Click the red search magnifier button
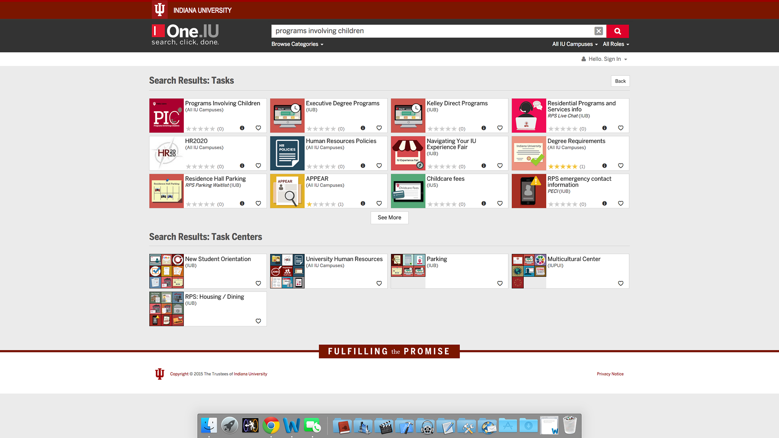779x438 pixels. 617,31
